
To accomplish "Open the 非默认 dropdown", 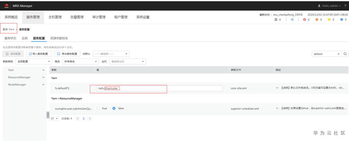I will pyautogui.click(x=111, y=54).
